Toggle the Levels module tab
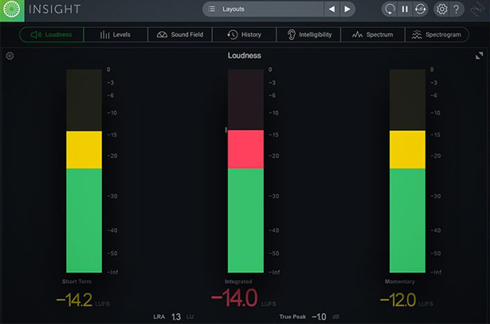The image size is (490, 324). 115,35
